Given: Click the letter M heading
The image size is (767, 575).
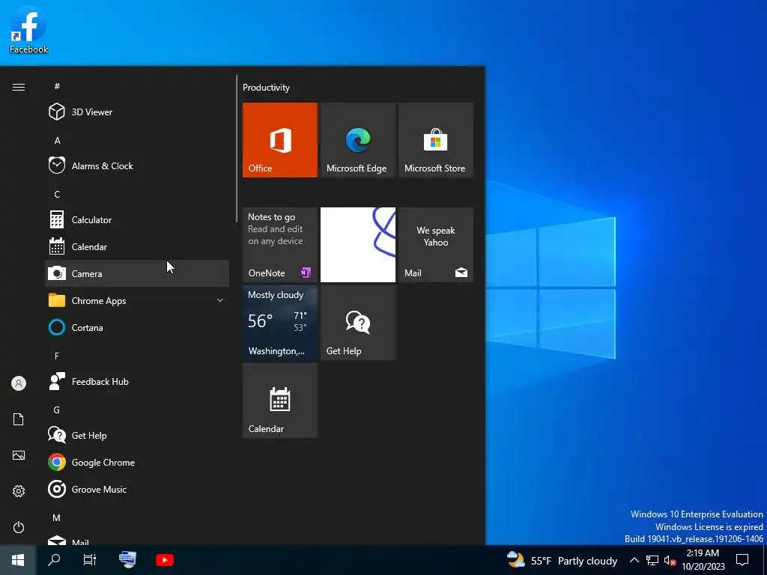Looking at the screenshot, I should tap(56, 517).
